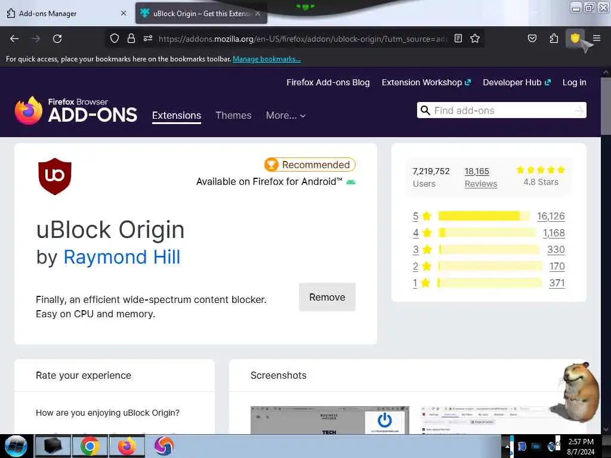Close the Add-ons Manager tab
This screenshot has height=458, width=611.
coord(124,13)
